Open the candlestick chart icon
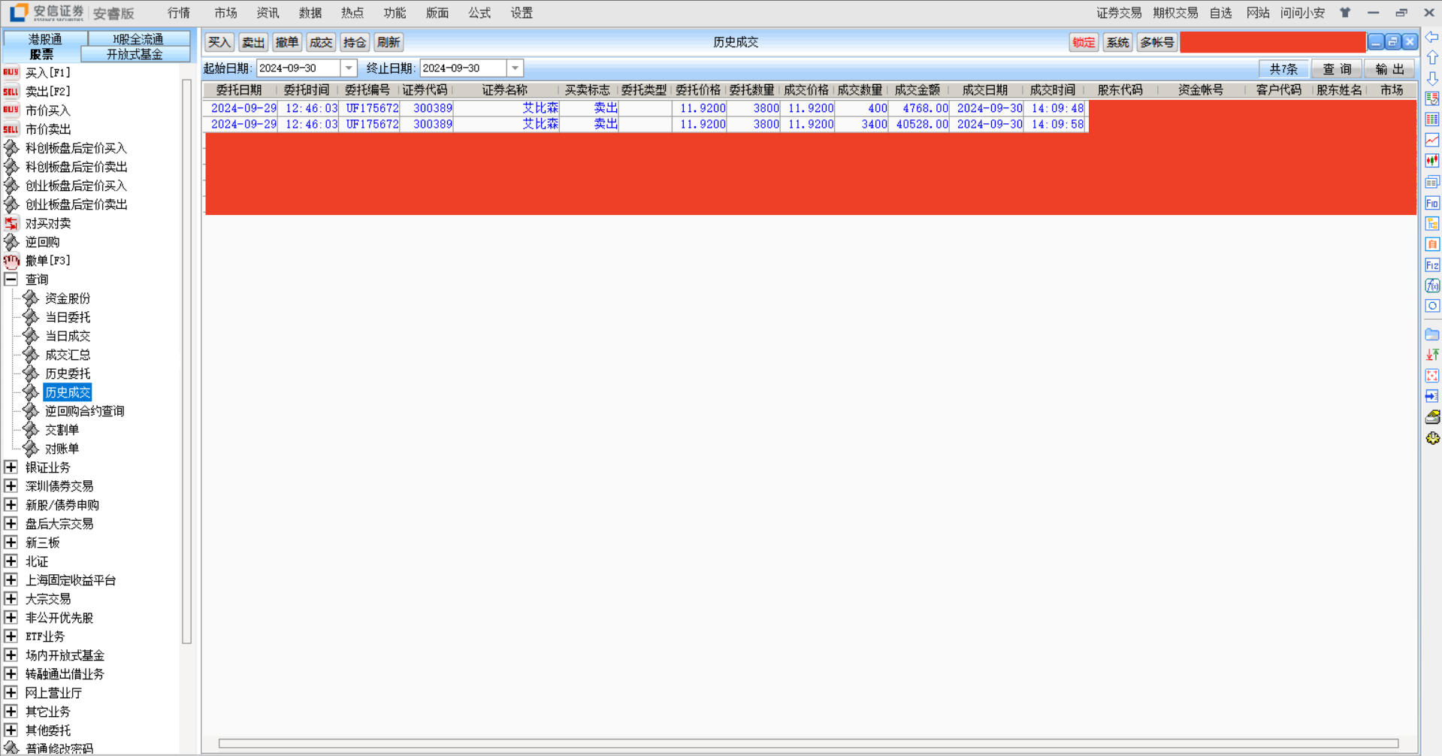Viewport: 1442px width, 756px height. click(x=1432, y=161)
